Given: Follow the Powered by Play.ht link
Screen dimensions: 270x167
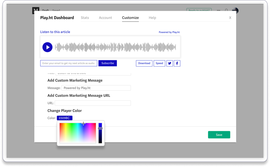Looking at the screenshot, I should [169, 32].
